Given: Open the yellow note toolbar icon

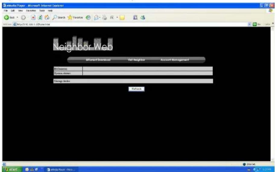Looking at the screenshot, I should pyautogui.click(x=122, y=17).
